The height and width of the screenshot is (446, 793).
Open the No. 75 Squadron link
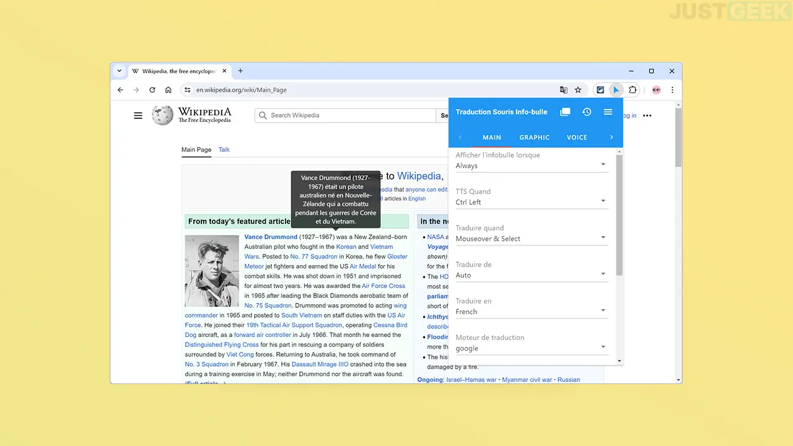point(268,306)
